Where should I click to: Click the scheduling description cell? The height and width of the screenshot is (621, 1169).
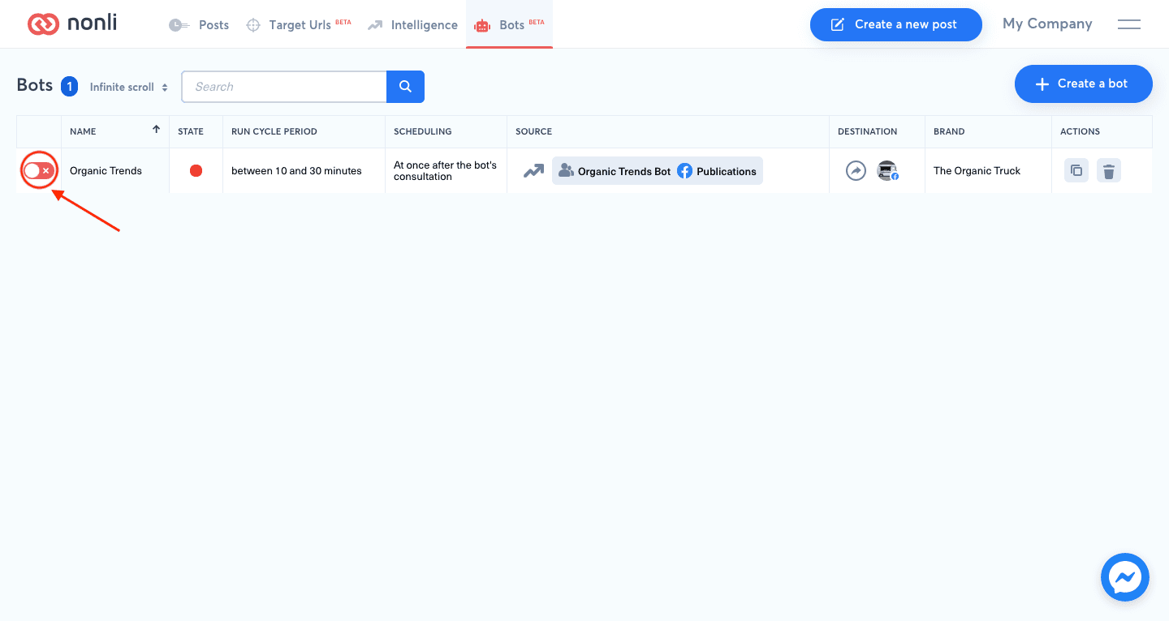[445, 170]
